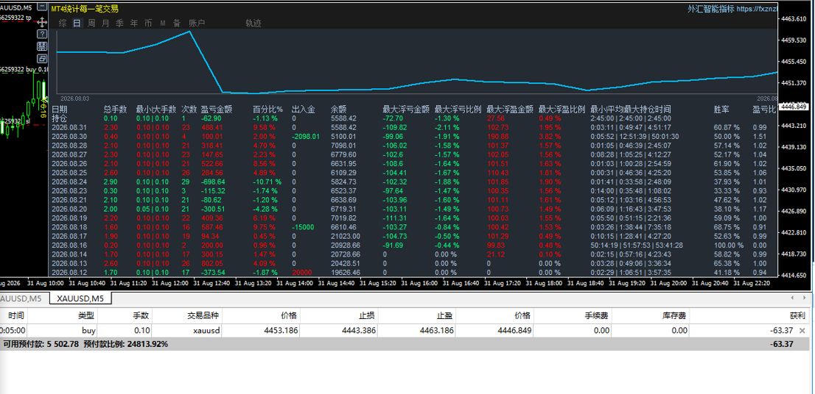Close the xauusd buy order with X
The image size is (815, 394).
click(x=802, y=330)
